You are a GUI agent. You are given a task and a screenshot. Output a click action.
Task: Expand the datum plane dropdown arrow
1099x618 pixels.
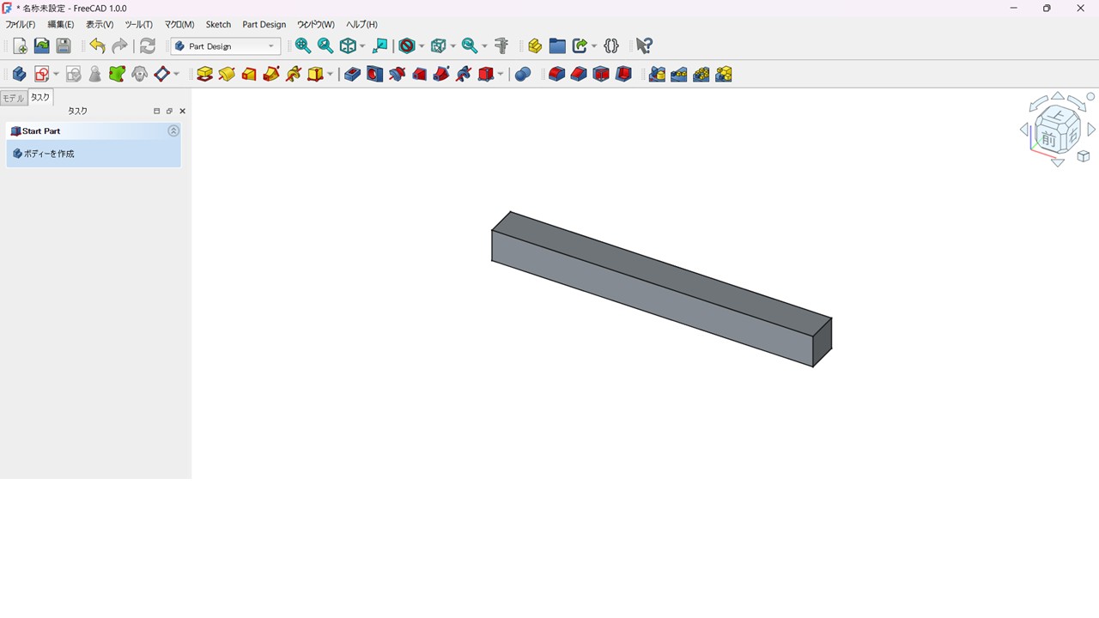click(x=176, y=75)
